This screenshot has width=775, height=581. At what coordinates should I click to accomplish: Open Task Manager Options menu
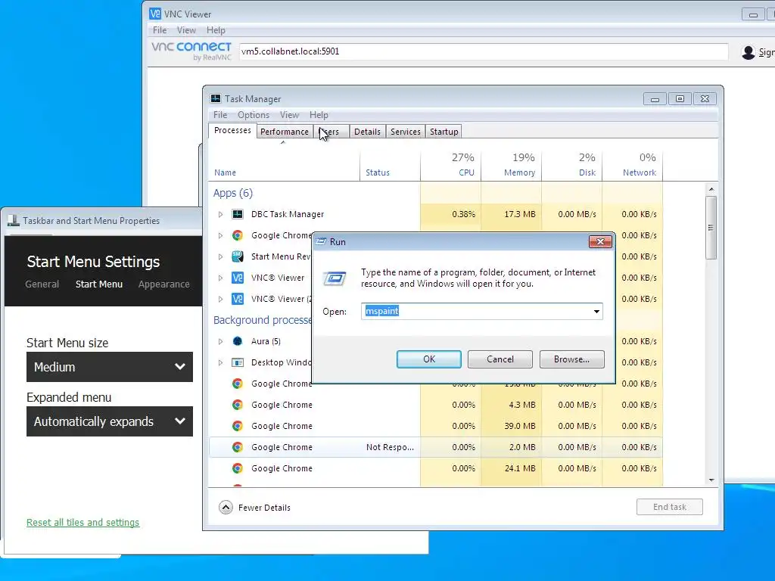click(x=254, y=115)
